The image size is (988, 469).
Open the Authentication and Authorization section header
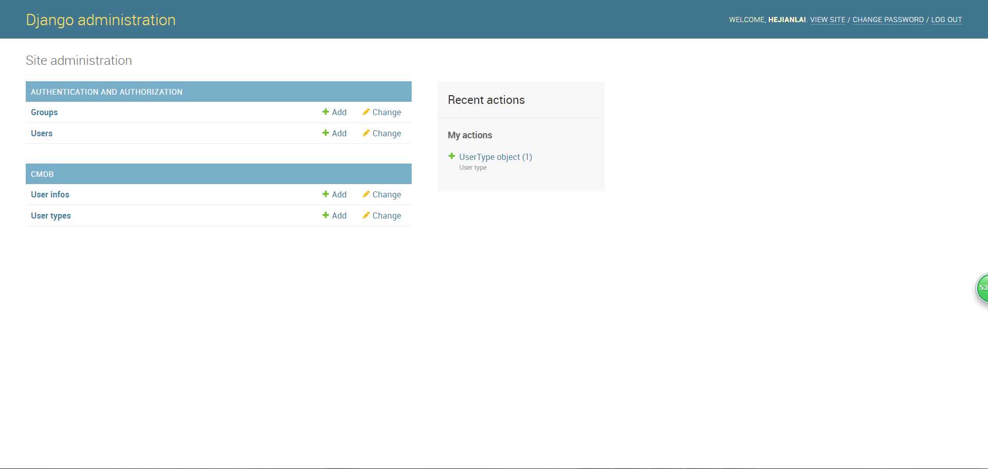point(107,92)
